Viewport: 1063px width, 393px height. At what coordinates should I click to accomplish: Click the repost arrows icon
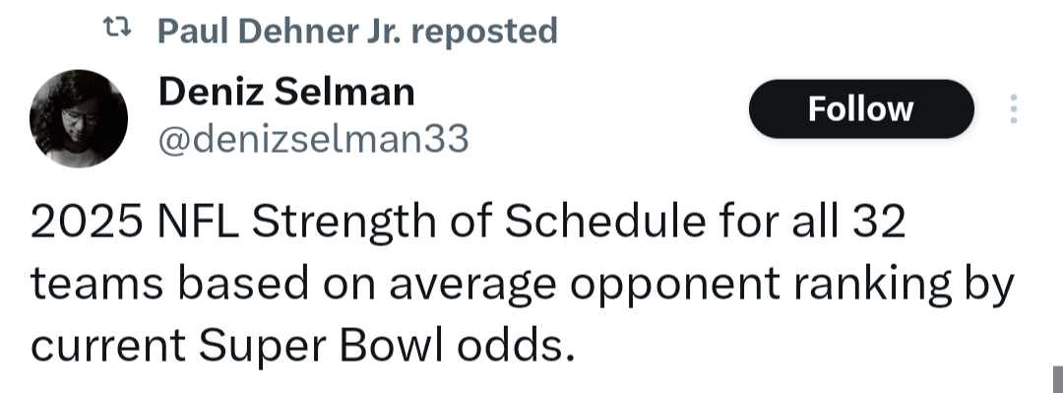tap(116, 28)
